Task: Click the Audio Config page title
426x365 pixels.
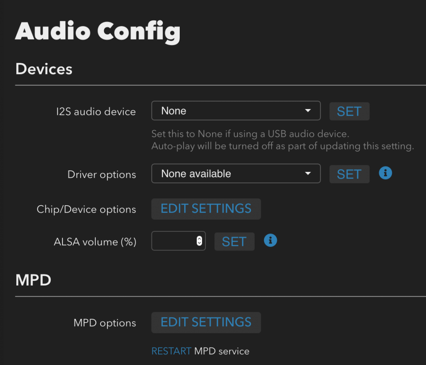Action: (98, 31)
